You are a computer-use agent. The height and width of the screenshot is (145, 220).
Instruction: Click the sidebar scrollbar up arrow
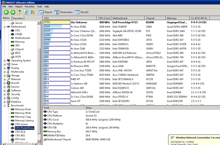pos(39,23)
